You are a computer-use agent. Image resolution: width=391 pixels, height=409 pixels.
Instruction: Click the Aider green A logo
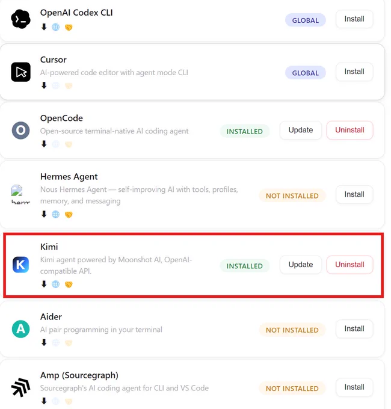(20, 329)
